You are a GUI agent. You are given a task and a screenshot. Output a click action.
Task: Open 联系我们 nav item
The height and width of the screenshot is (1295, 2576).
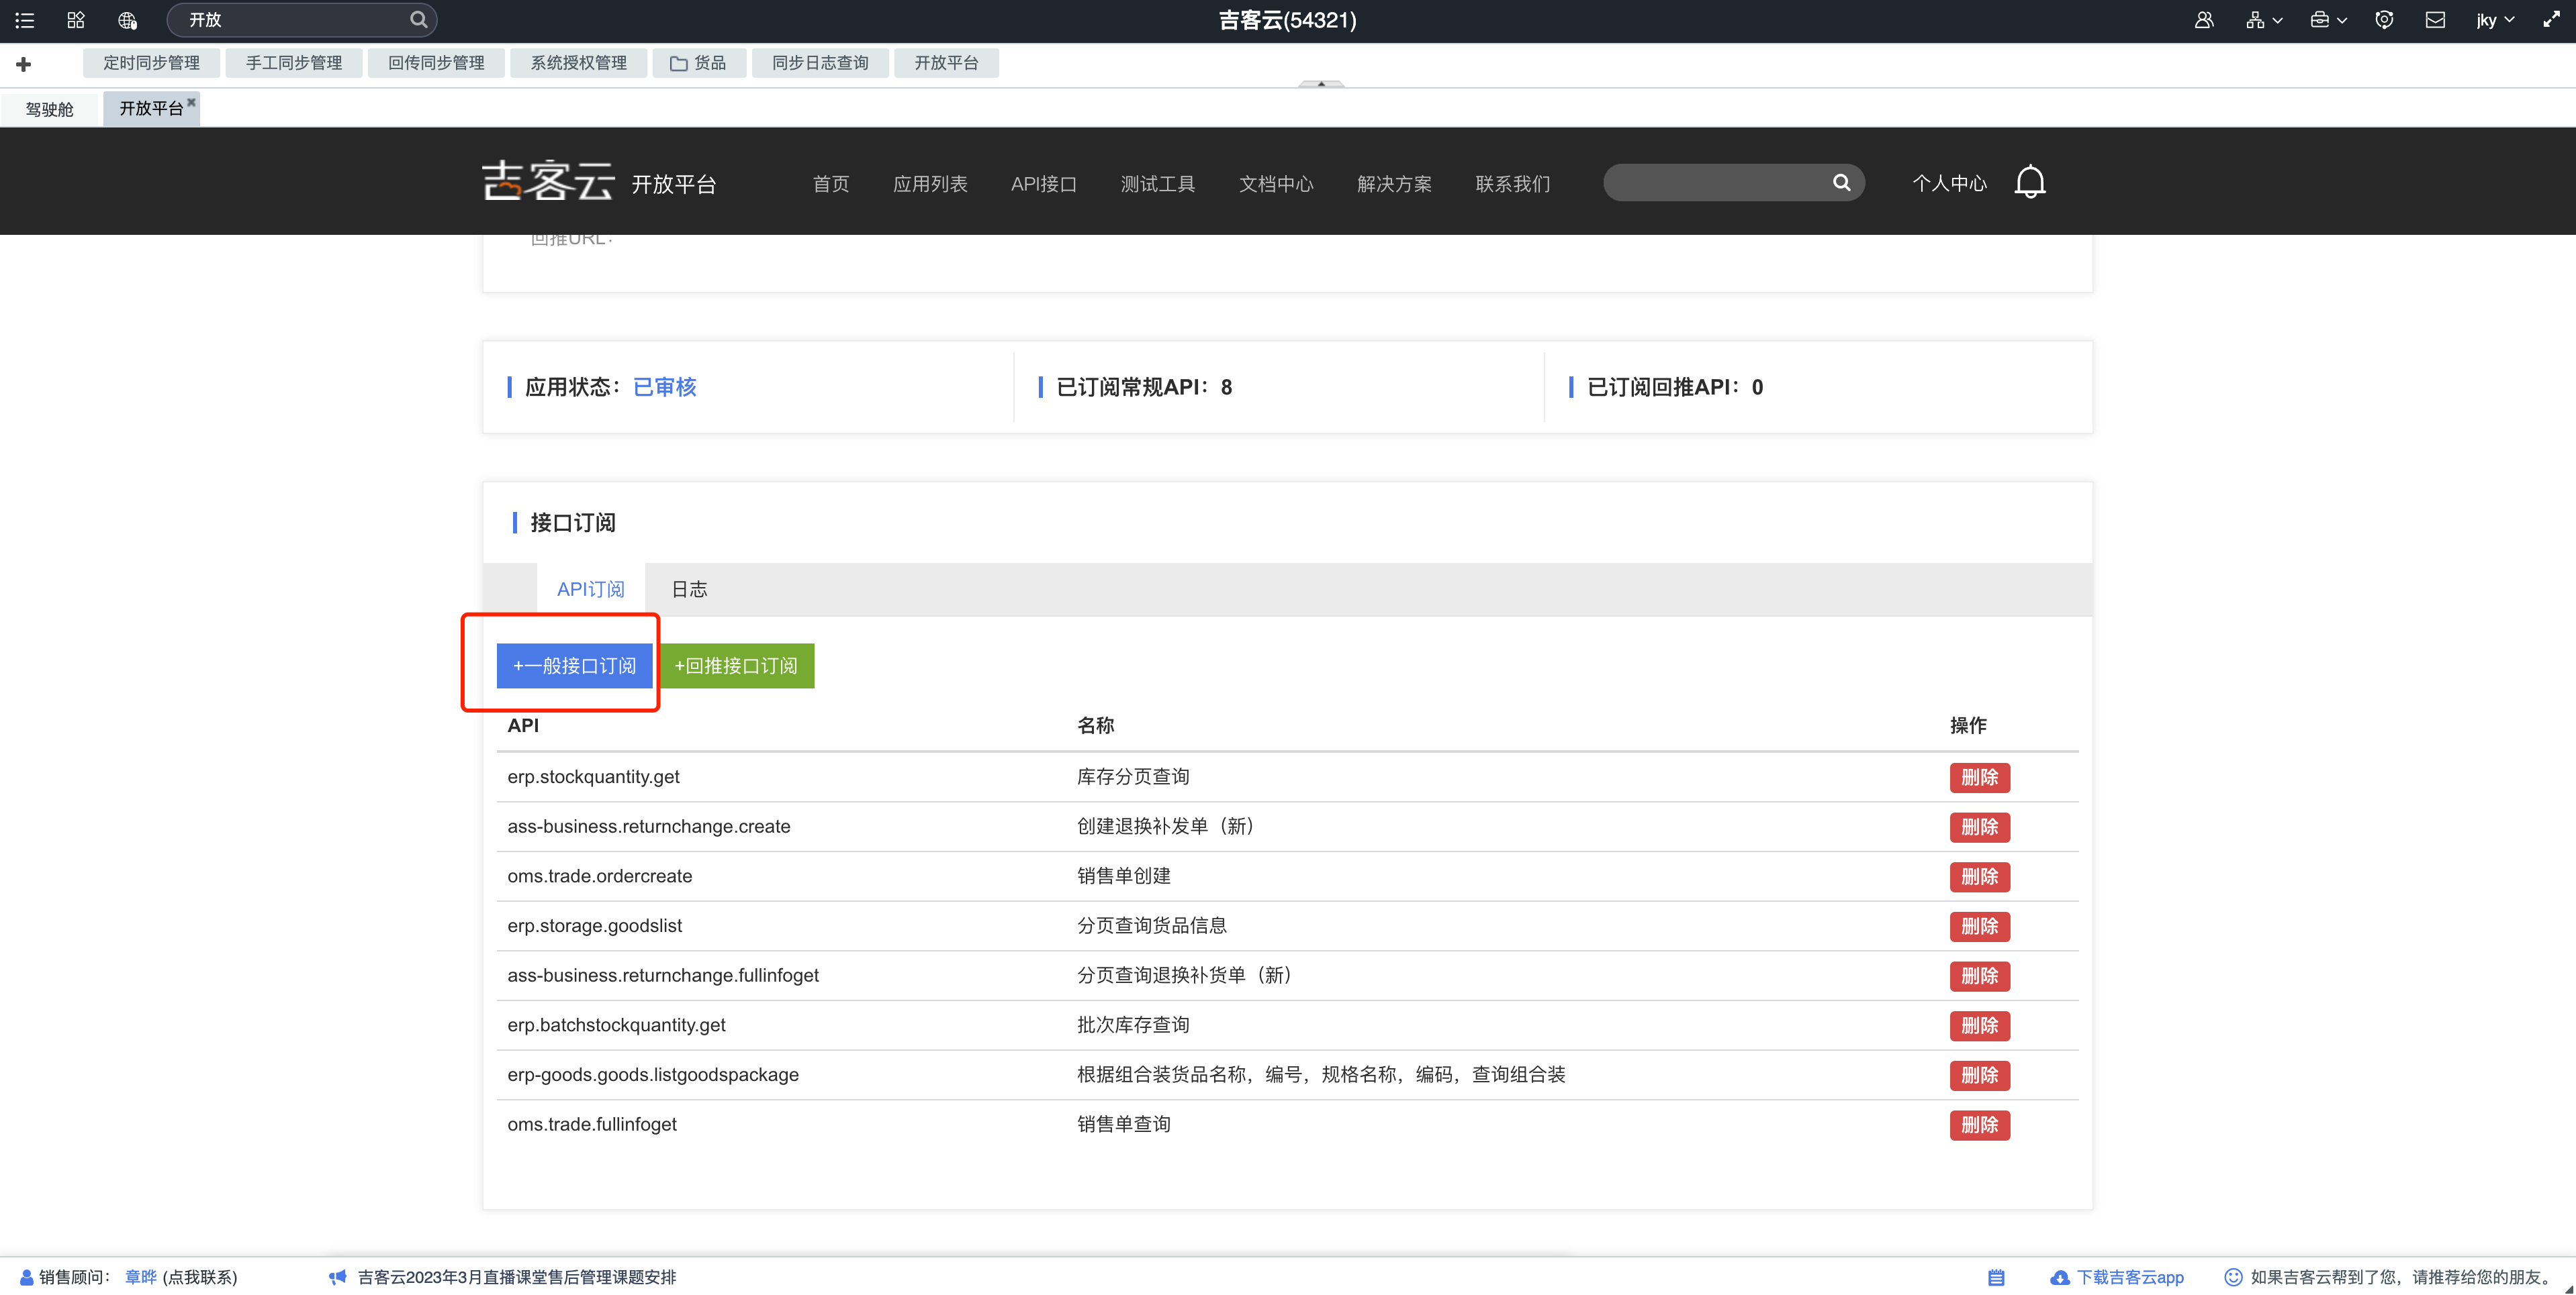(x=1513, y=184)
